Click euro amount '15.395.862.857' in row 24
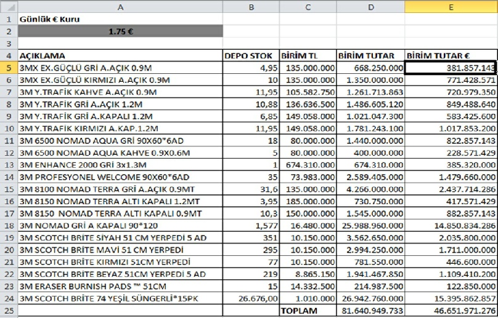 pyautogui.click(x=451, y=299)
